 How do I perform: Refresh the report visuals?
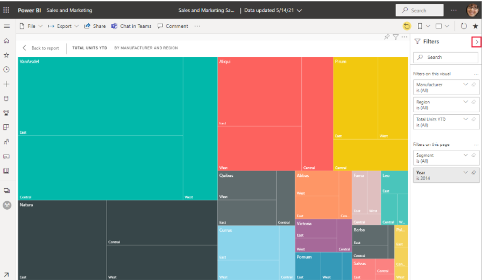pos(464,26)
